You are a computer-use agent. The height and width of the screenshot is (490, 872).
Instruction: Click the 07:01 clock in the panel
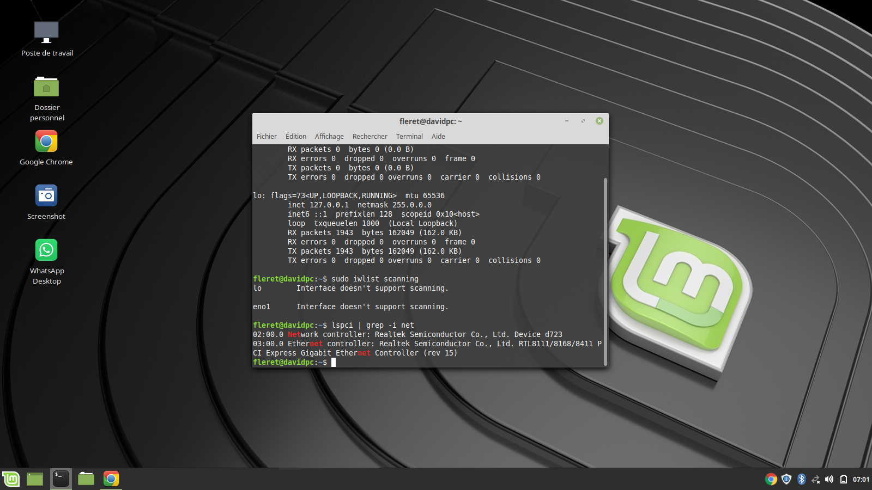(861, 480)
